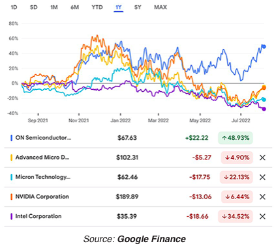Select the 5Y time range tab
The image size is (274, 248).
[138, 7]
